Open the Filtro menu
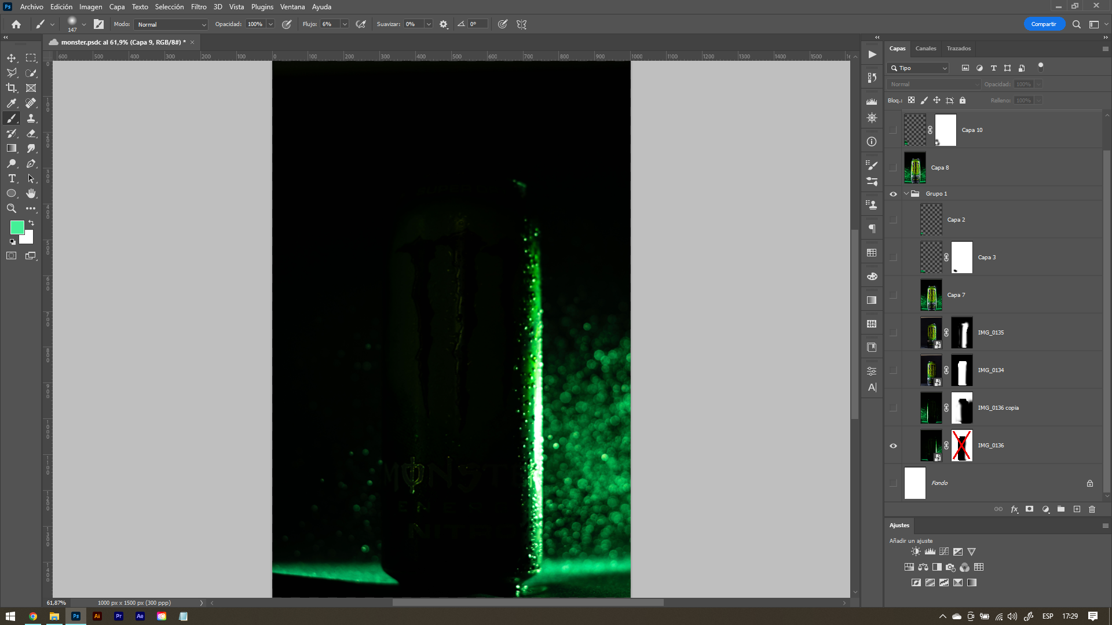1112x625 pixels. tap(199, 7)
